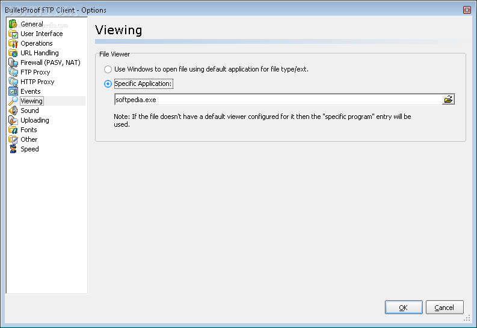Image resolution: width=477 pixels, height=328 pixels.
Task: Select Use Windows default application radio button
Action: 108,69
